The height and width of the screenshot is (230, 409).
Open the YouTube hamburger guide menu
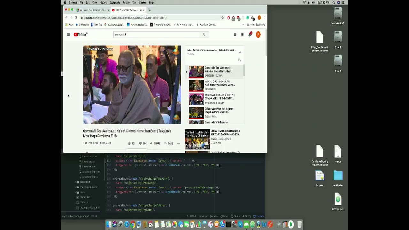(68, 34)
